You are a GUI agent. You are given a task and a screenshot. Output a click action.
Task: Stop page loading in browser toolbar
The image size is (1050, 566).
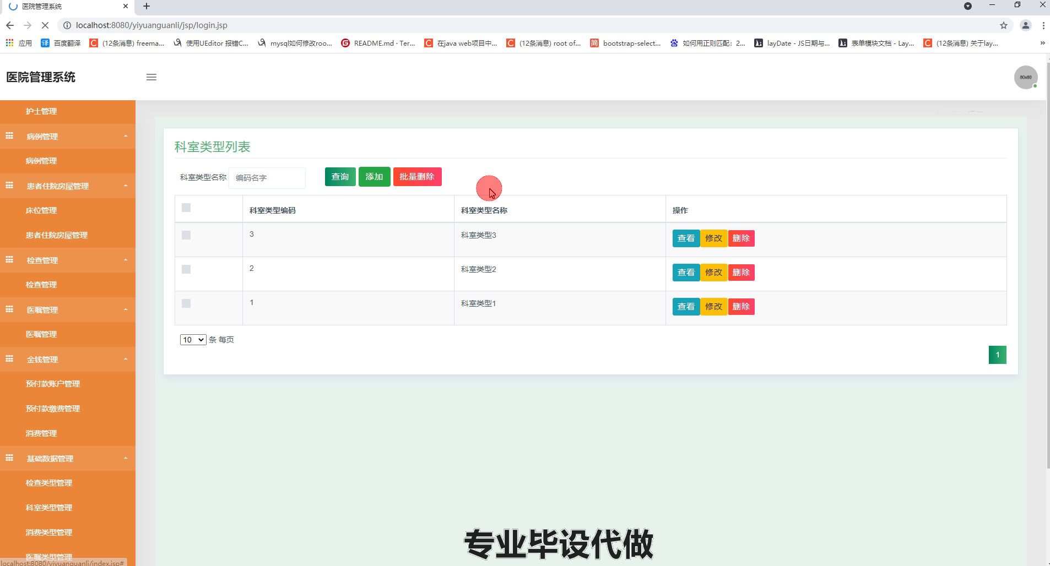46,25
